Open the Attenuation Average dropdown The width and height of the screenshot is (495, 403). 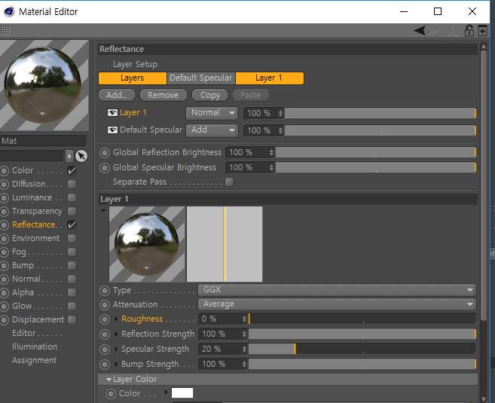pos(337,304)
